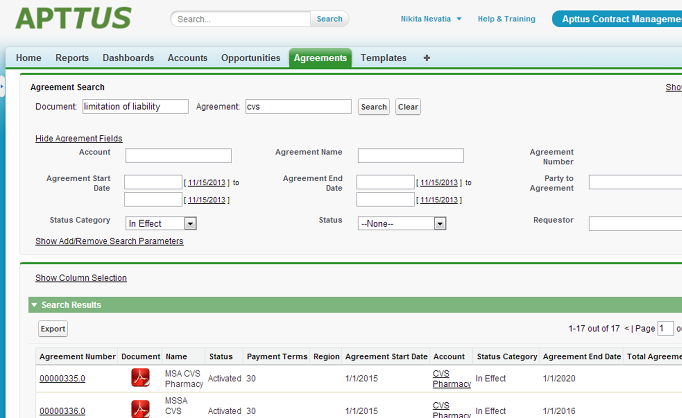Collapse the Search Results section
This screenshot has height=418, width=682.
(34, 305)
